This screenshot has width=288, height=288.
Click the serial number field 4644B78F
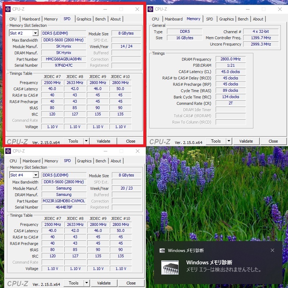64,207
